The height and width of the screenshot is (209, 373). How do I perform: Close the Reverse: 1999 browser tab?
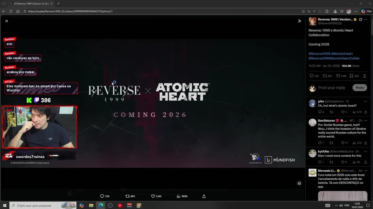(x=52, y=3)
